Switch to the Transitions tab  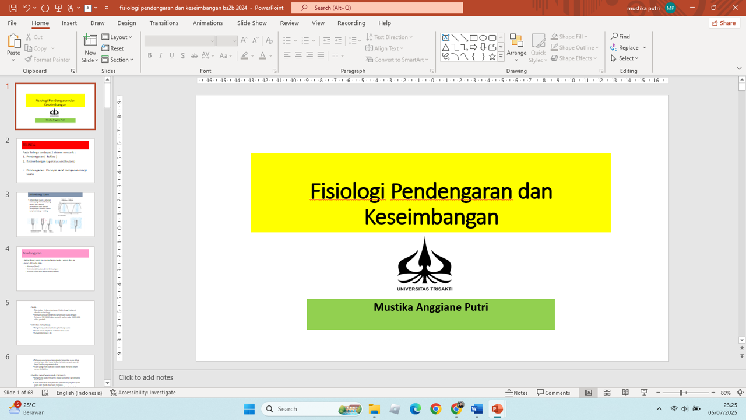pos(164,23)
